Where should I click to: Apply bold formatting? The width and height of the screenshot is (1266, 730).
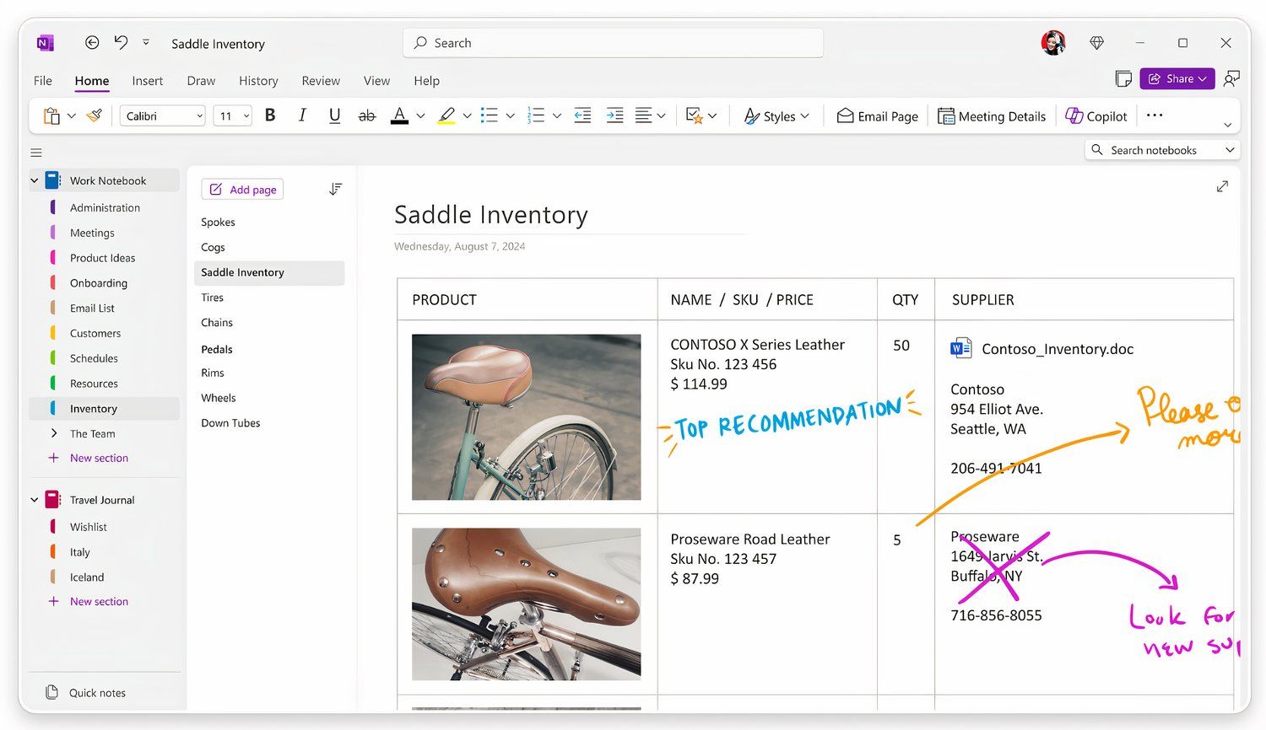point(270,115)
